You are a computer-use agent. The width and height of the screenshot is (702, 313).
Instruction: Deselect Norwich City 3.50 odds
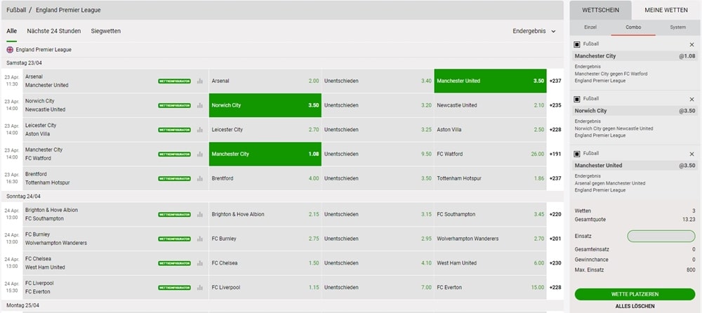tap(265, 105)
